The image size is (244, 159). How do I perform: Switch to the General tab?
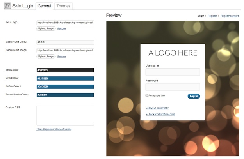(x=44, y=6)
